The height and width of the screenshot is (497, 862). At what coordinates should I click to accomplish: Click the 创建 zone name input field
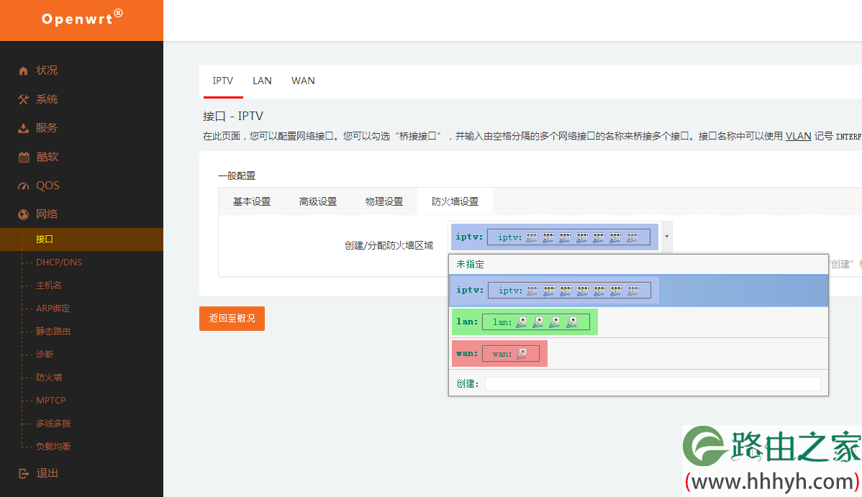pyautogui.click(x=653, y=384)
